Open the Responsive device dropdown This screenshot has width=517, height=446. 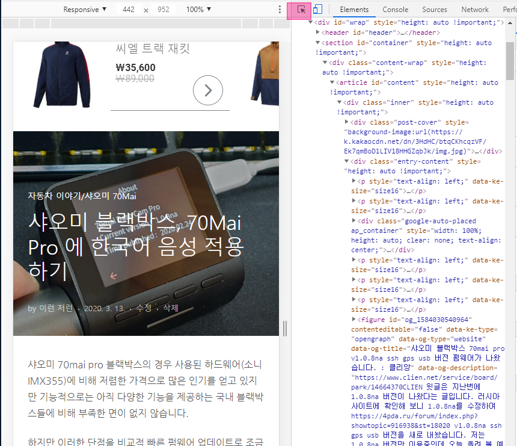click(85, 9)
